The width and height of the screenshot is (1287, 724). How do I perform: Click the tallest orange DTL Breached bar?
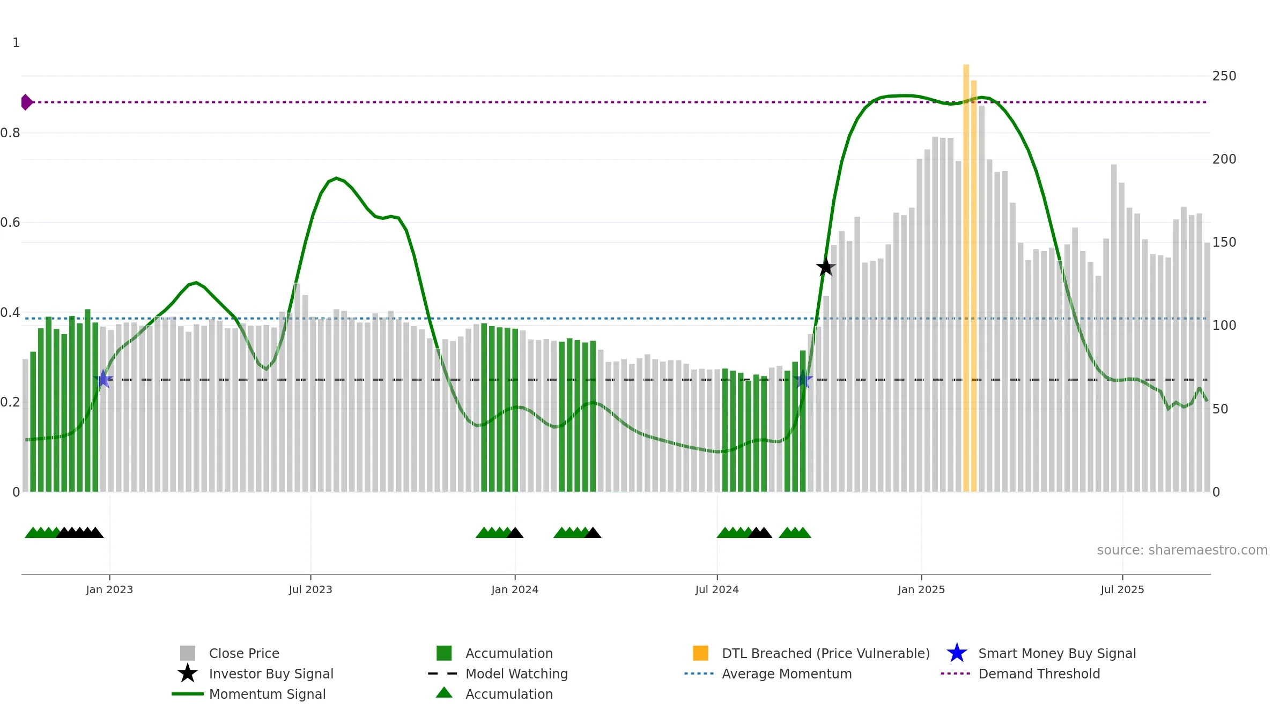pos(966,278)
